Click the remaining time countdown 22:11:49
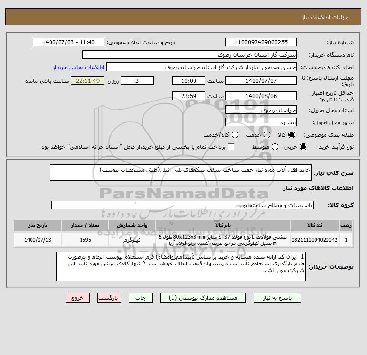The width and height of the screenshot is (367, 355). click(88, 81)
